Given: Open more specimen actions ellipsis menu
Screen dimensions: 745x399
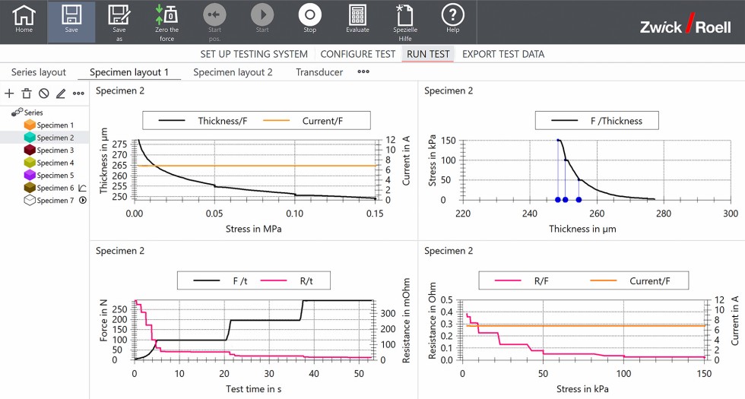Looking at the screenshot, I should (x=78, y=93).
